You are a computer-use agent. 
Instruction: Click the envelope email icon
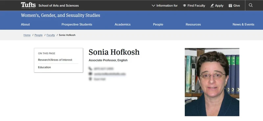(90, 74)
